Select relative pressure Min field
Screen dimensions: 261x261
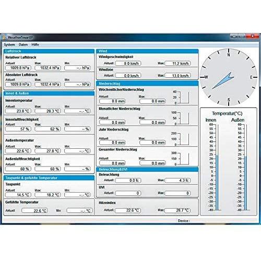pos(77,68)
